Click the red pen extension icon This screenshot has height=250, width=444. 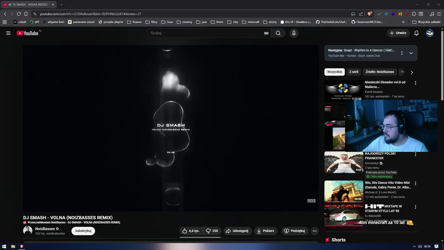point(407,14)
